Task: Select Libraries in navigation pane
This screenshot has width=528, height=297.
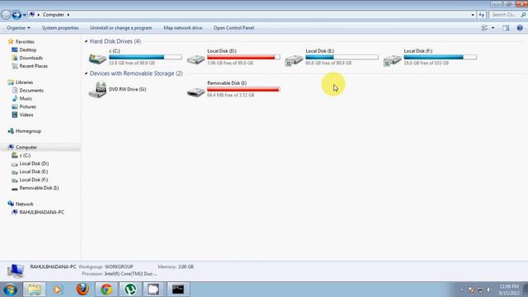Action: click(x=24, y=82)
